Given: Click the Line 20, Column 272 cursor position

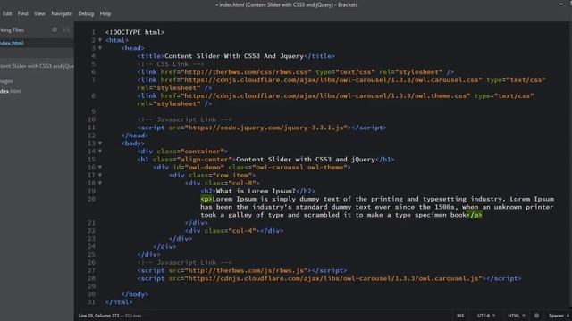Looking at the screenshot, I should (x=98, y=316).
